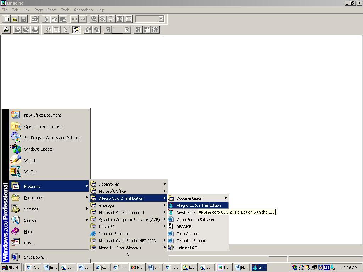Click the Best Fit toolbar icon
The image size is (363, 272).
tap(119, 19)
